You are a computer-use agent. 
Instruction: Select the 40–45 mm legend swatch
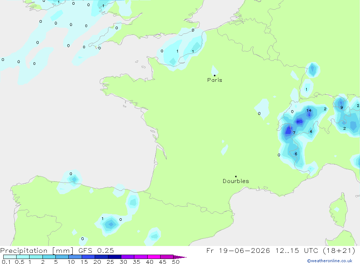pos(154,257)
